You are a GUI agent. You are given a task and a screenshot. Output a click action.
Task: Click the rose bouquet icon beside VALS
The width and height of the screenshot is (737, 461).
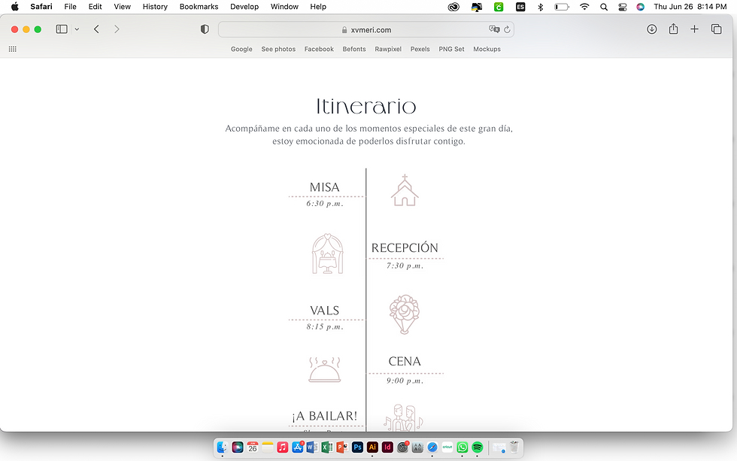[x=405, y=314]
